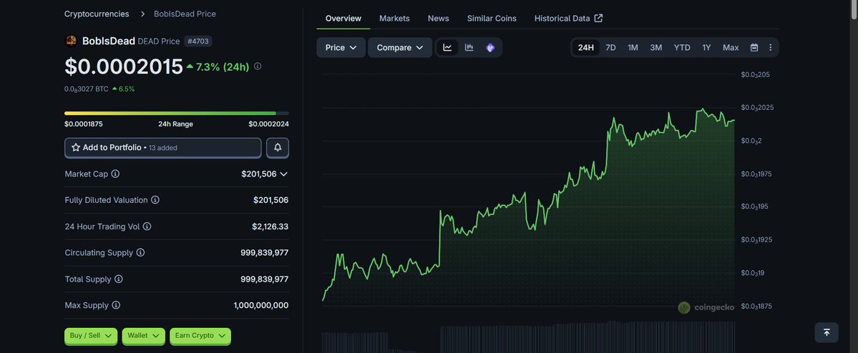This screenshot has width=858, height=353.
Task: Click info icon beside 7.3% (24h) change
Action: [x=258, y=66]
